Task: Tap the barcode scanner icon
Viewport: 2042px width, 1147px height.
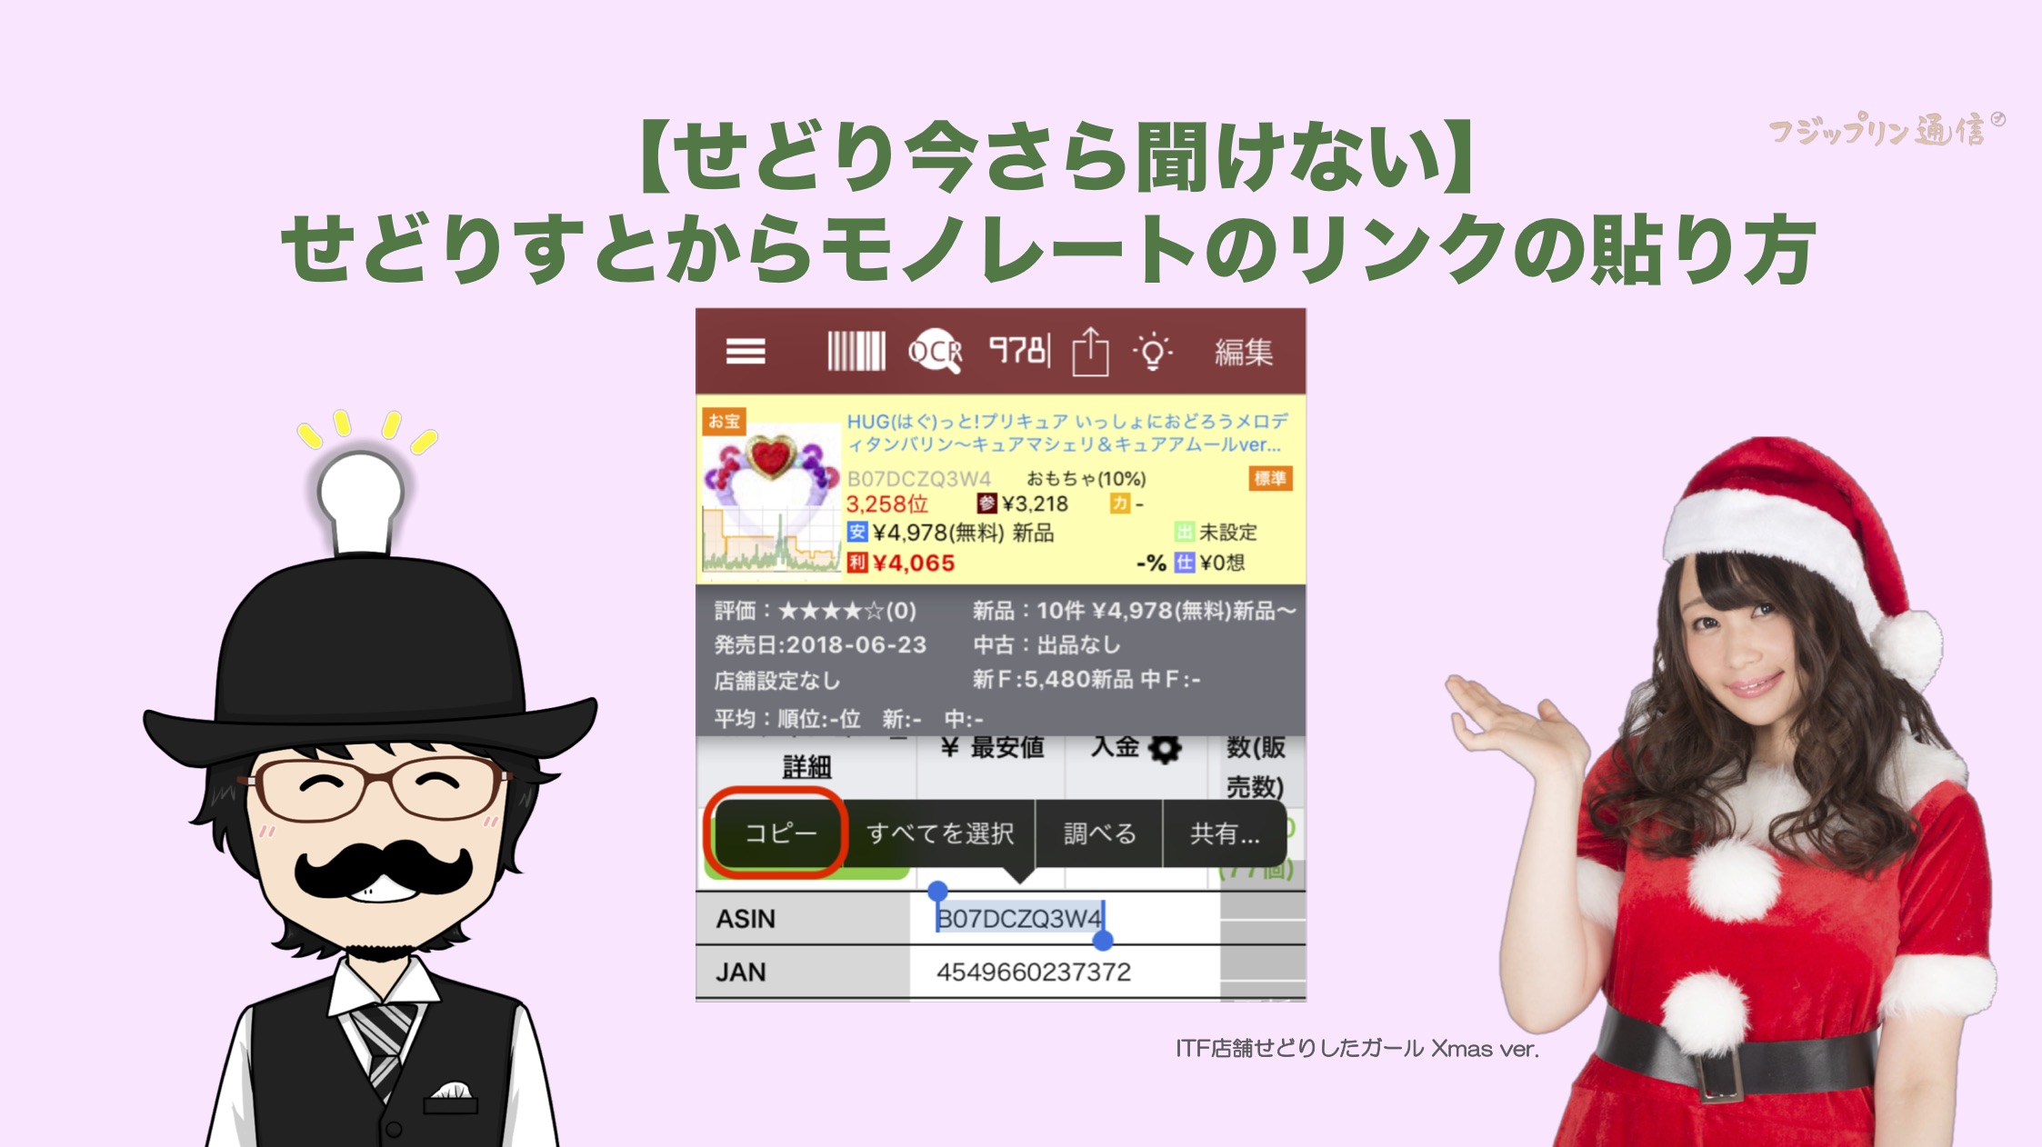Action: tap(856, 351)
